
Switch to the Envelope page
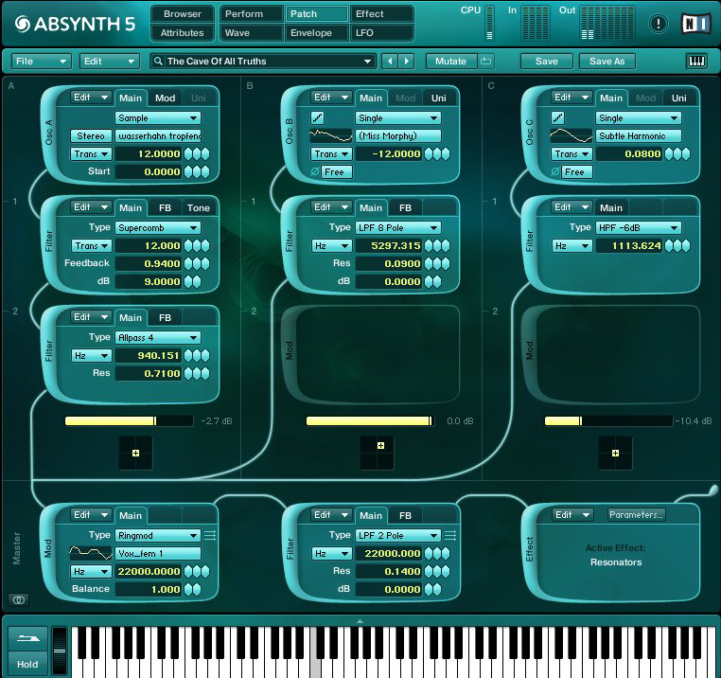pyautogui.click(x=316, y=33)
